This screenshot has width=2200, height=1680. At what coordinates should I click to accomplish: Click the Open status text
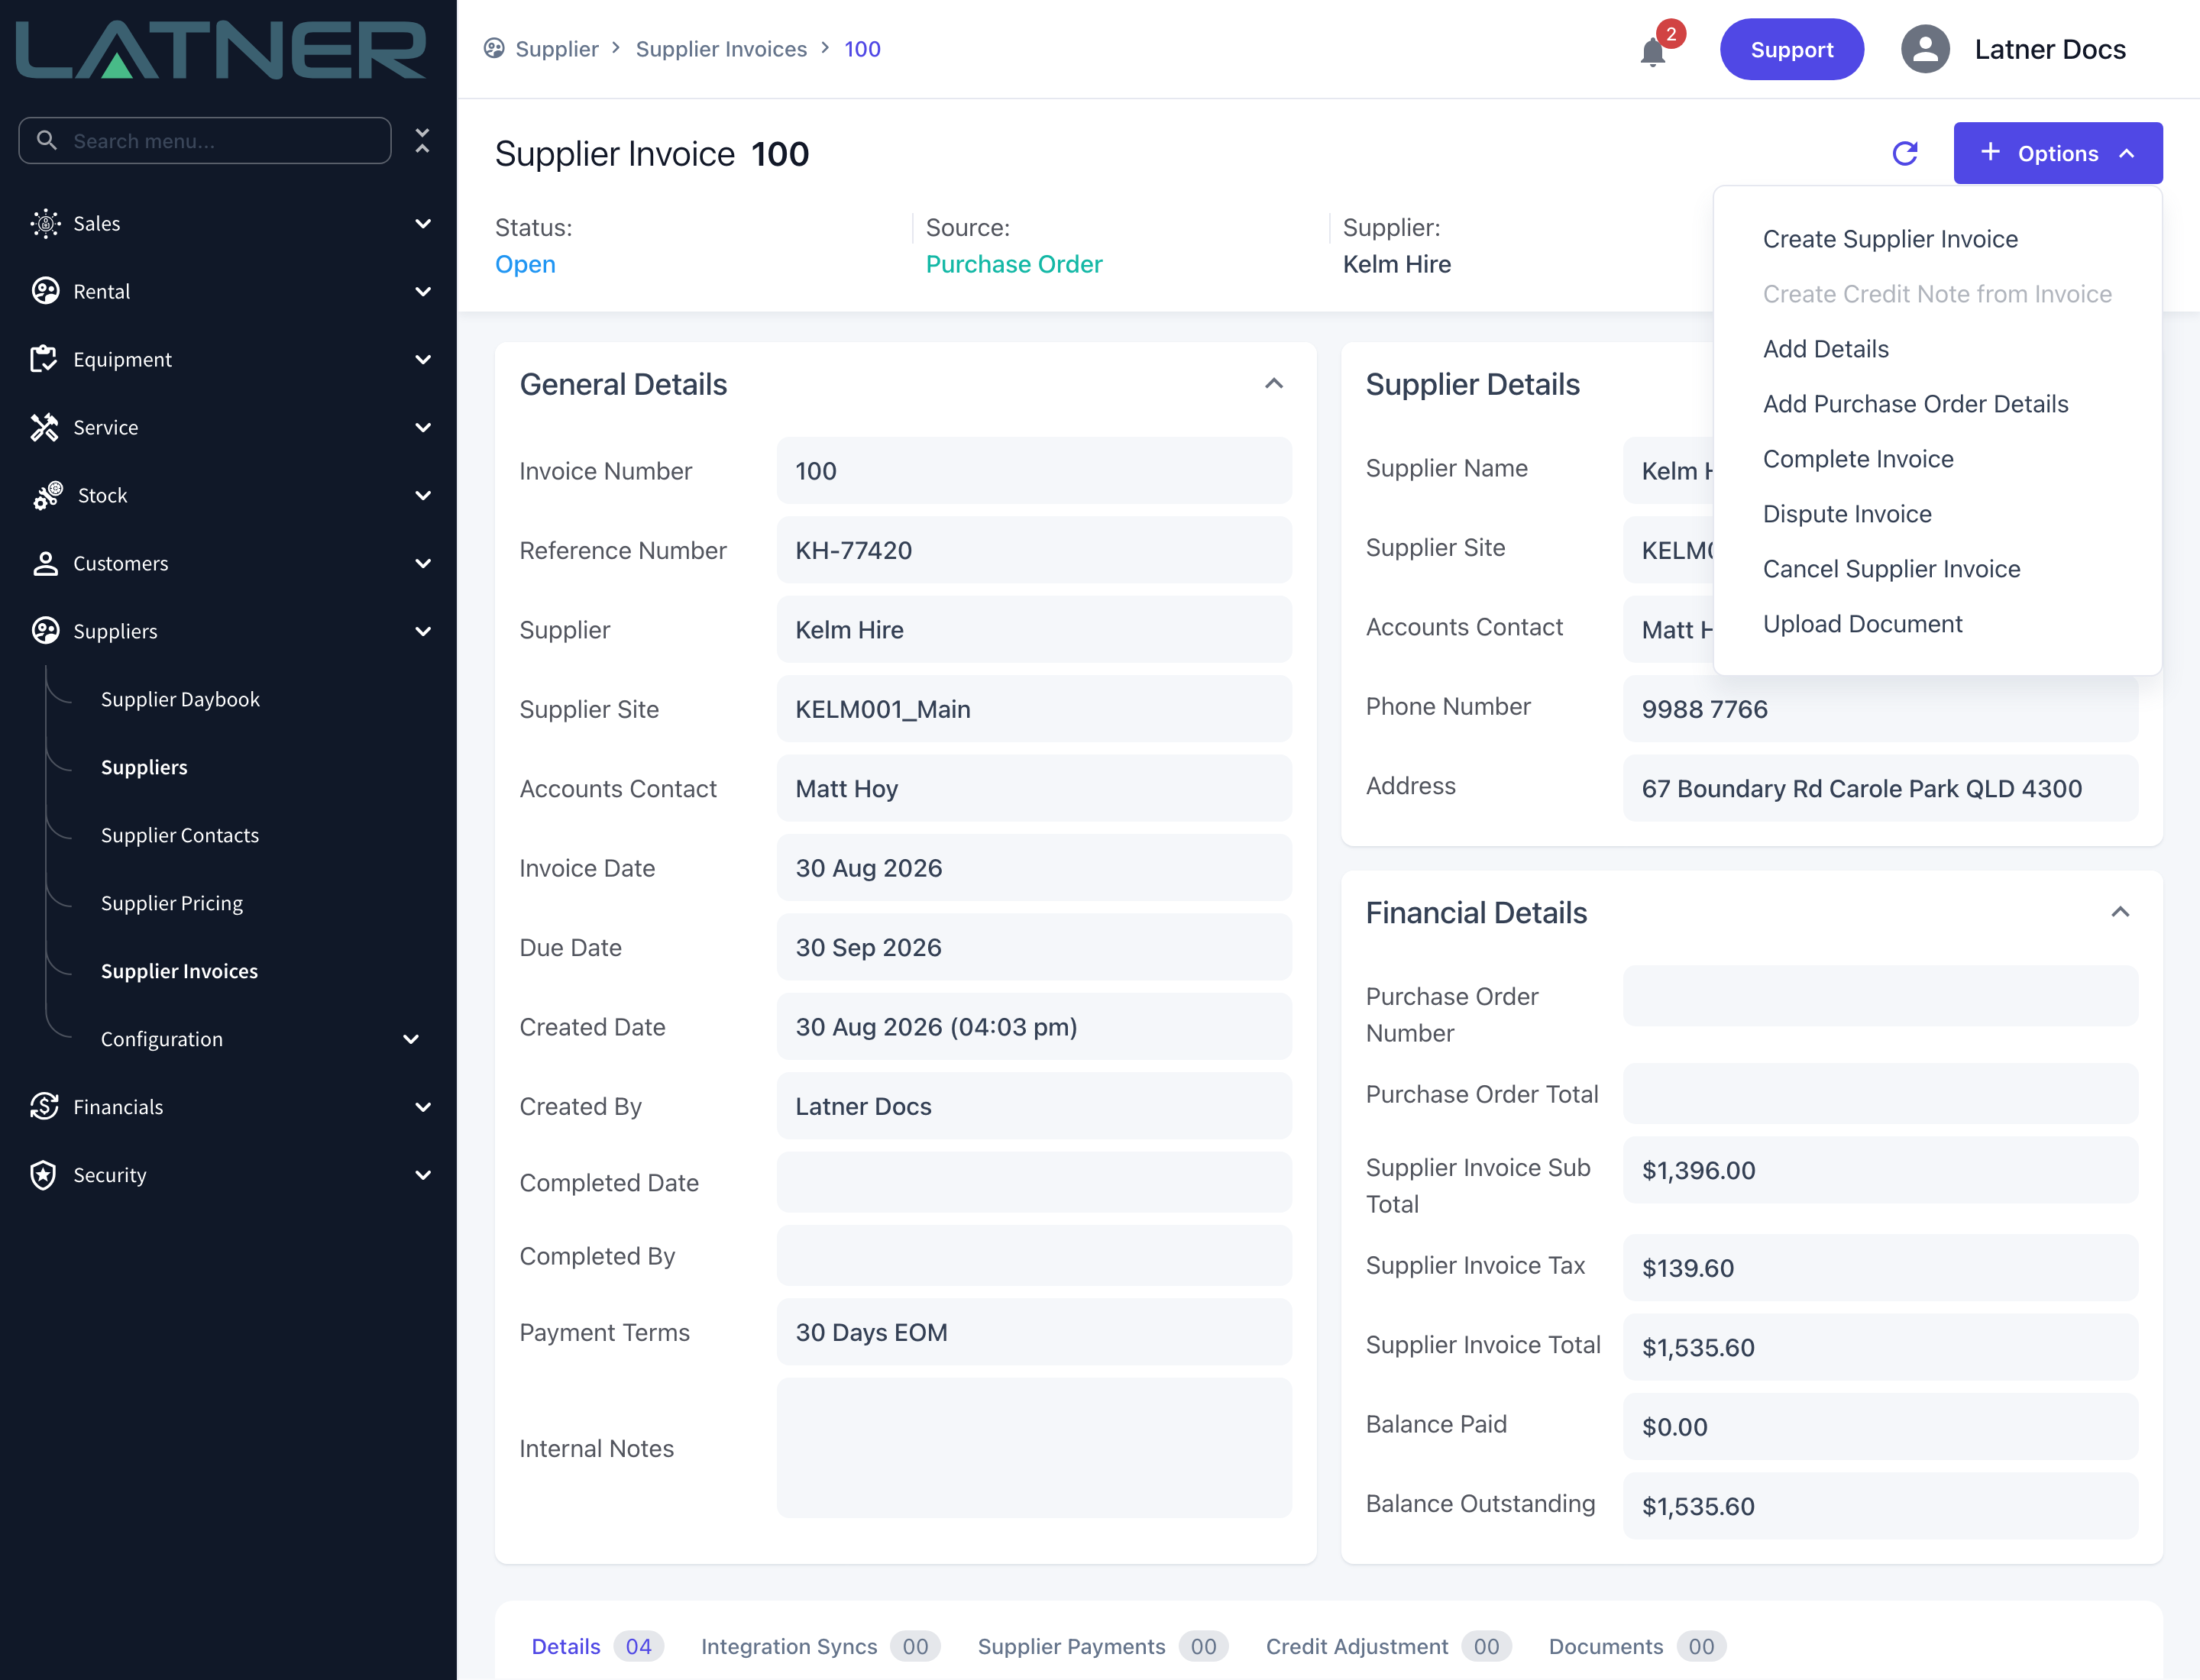pyautogui.click(x=526, y=264)
